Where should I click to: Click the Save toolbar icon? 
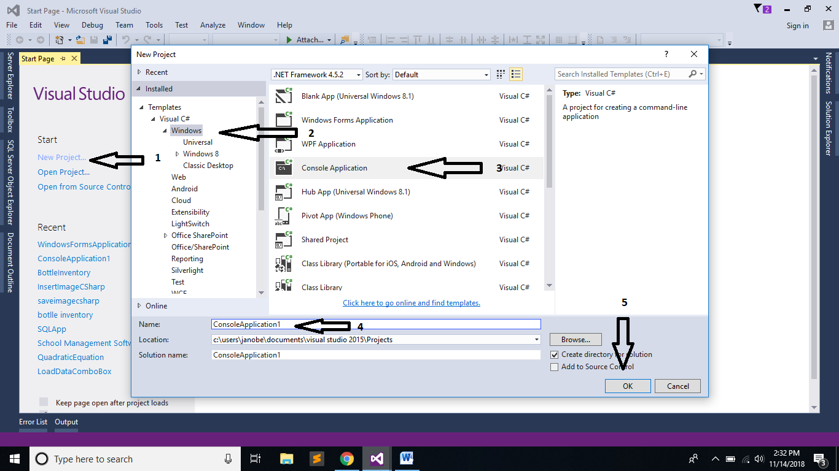point(94,40)
